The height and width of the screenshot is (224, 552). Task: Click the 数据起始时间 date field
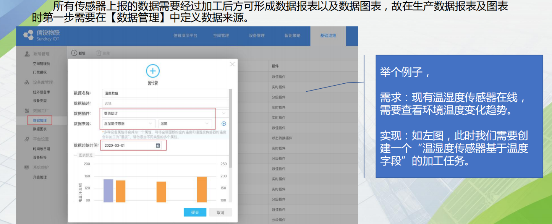132,145
